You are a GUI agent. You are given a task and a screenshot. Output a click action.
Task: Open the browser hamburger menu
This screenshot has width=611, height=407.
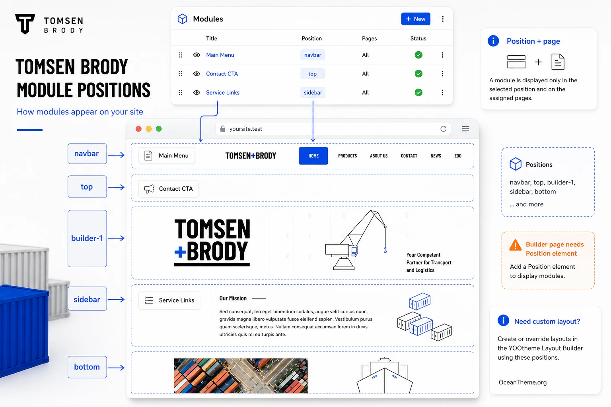[x=465, y=129]
